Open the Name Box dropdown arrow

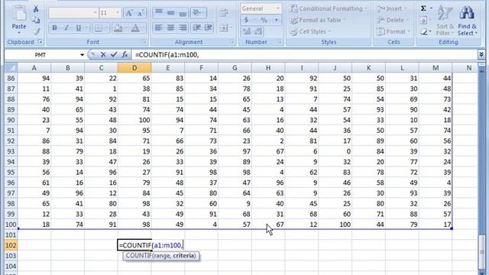coord(82,55)
